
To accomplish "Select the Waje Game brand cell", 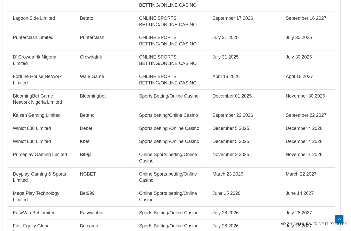I will click(105, 80).
